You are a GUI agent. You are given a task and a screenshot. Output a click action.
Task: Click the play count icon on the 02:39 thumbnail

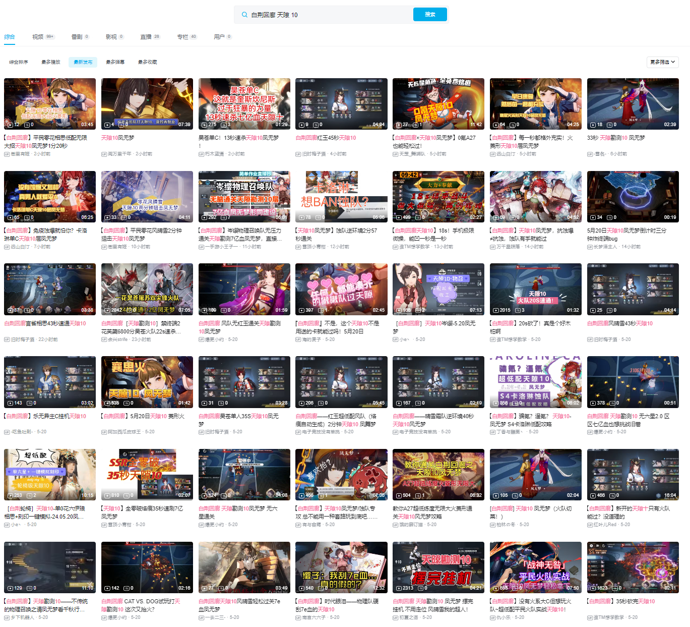tap(593, 125)
